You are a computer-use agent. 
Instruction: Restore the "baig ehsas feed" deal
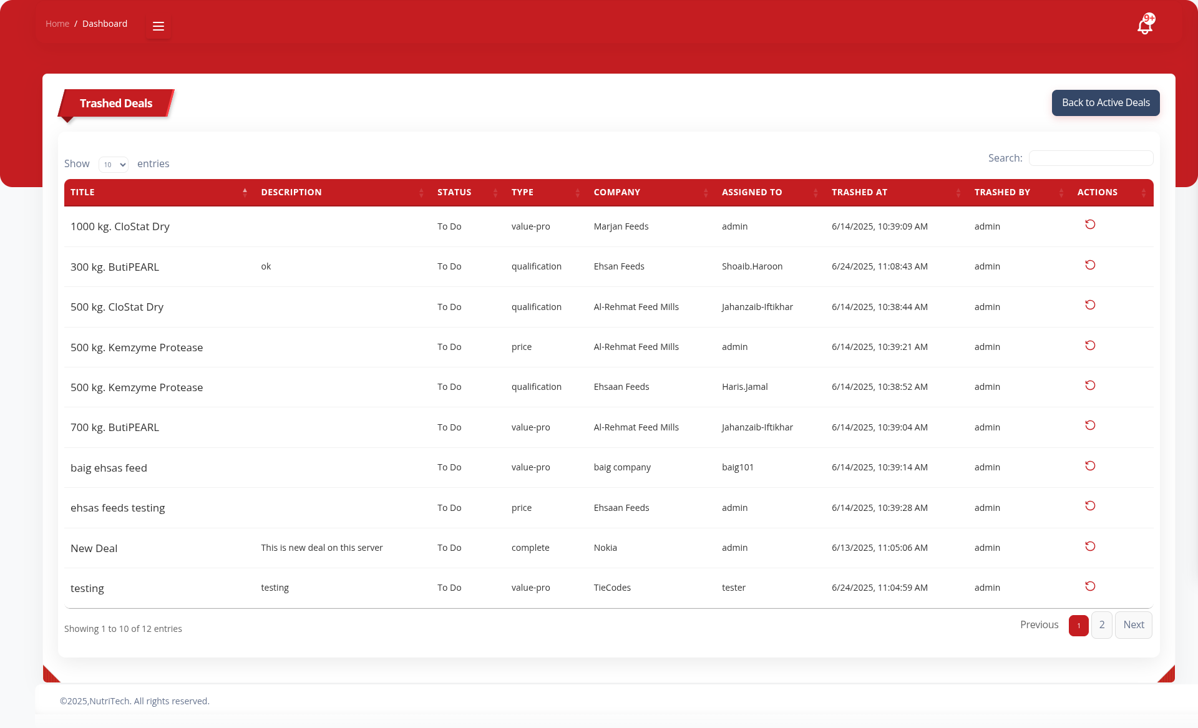(1090, 466)
